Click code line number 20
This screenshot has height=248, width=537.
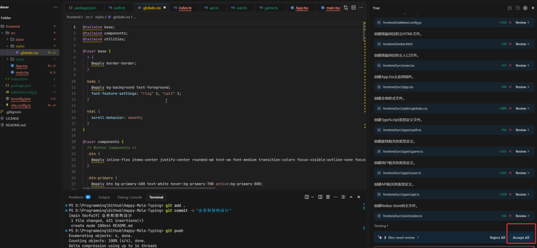(x=73, y=141)
